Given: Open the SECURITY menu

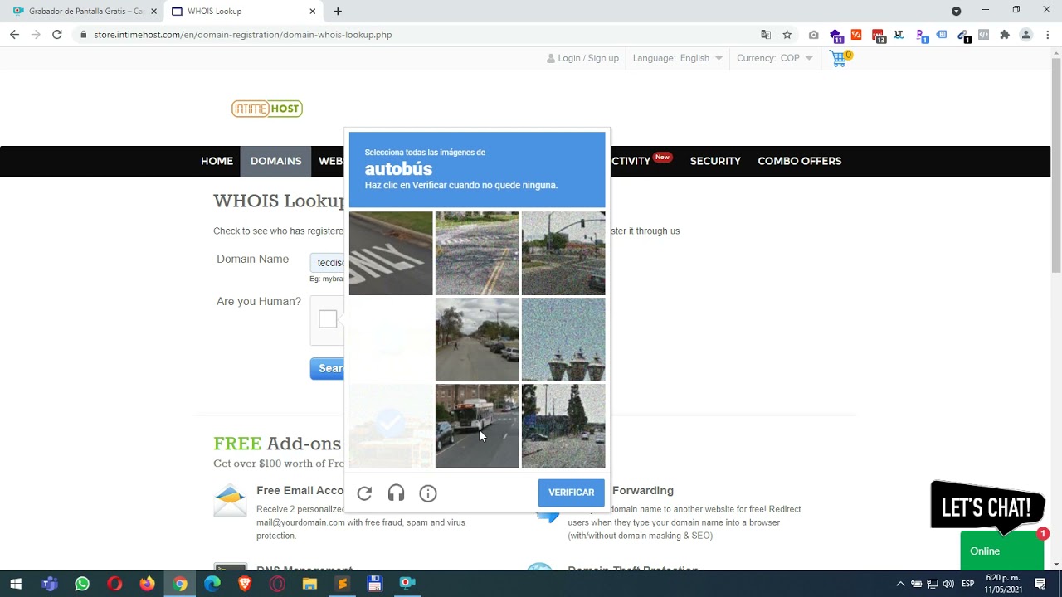Looking at the screenshot, I should point(715,161).
